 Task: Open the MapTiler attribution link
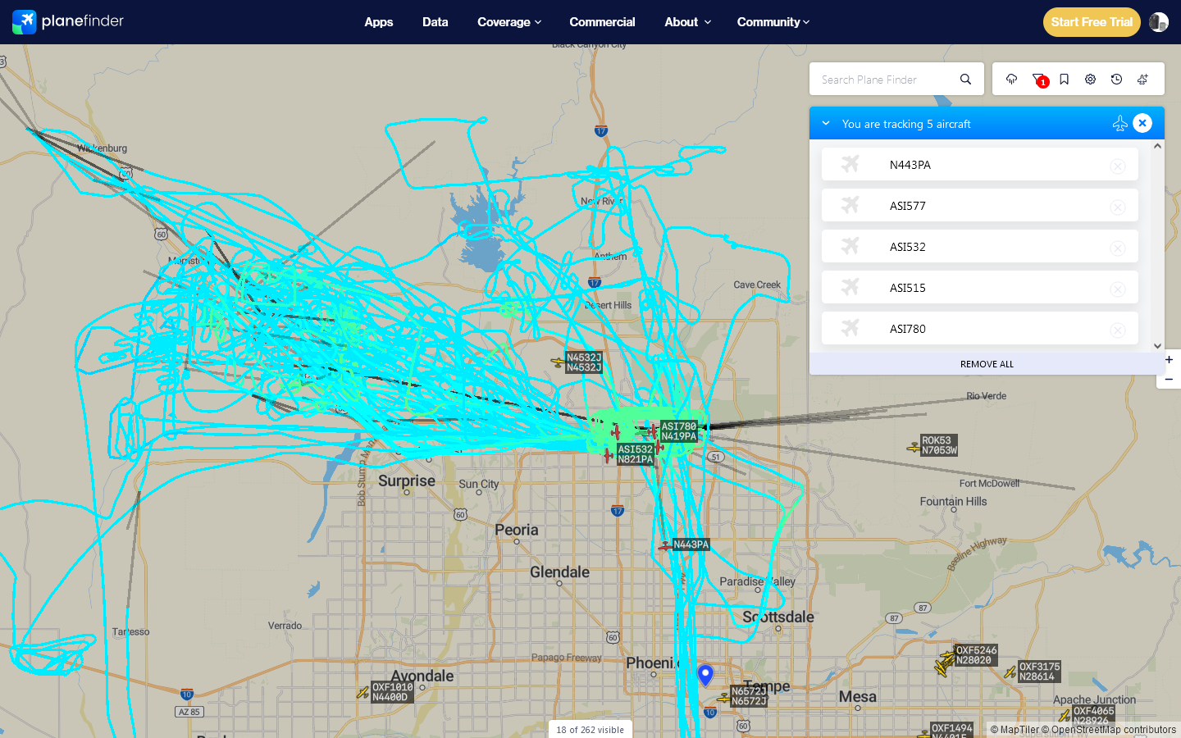pos(1014,730)
